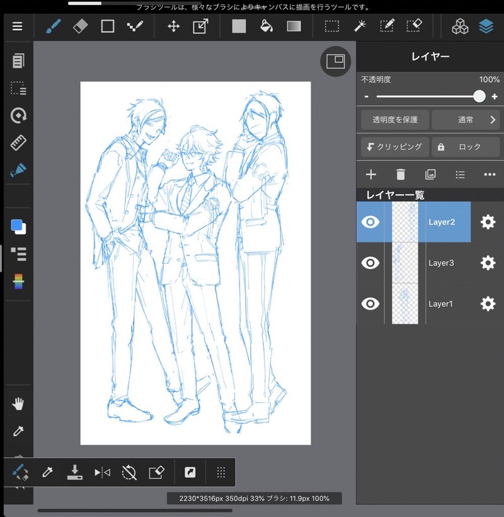The height and width of the screenshot is (517, 504).
Task: Toggle visibility of Layer3
Action: point(370,263)
